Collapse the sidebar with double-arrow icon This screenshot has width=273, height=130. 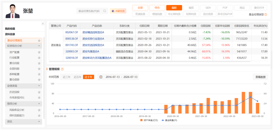(43, 24)
